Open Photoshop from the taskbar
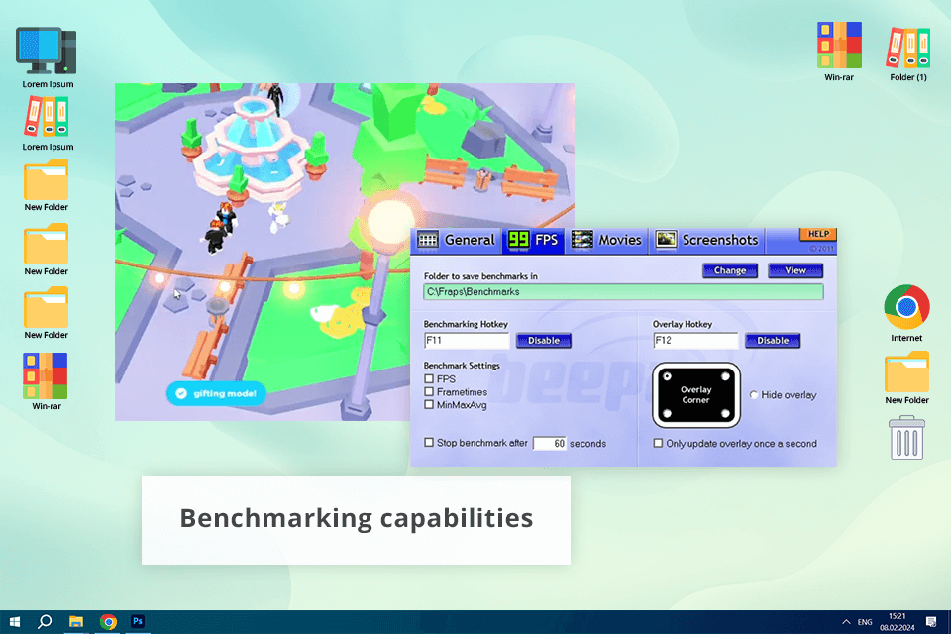The image size is (951, 634). coord(138,622)
